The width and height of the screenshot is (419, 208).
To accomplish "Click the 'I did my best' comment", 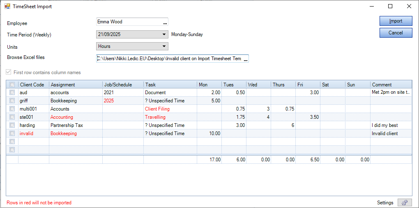I will click(x=391, y=125).
